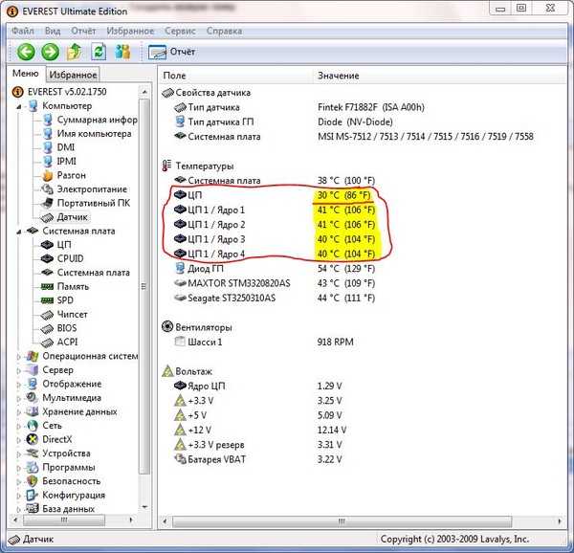The image size is (574, 553).
Task: Expand the Сервер tree node
Action: [19, 370]
